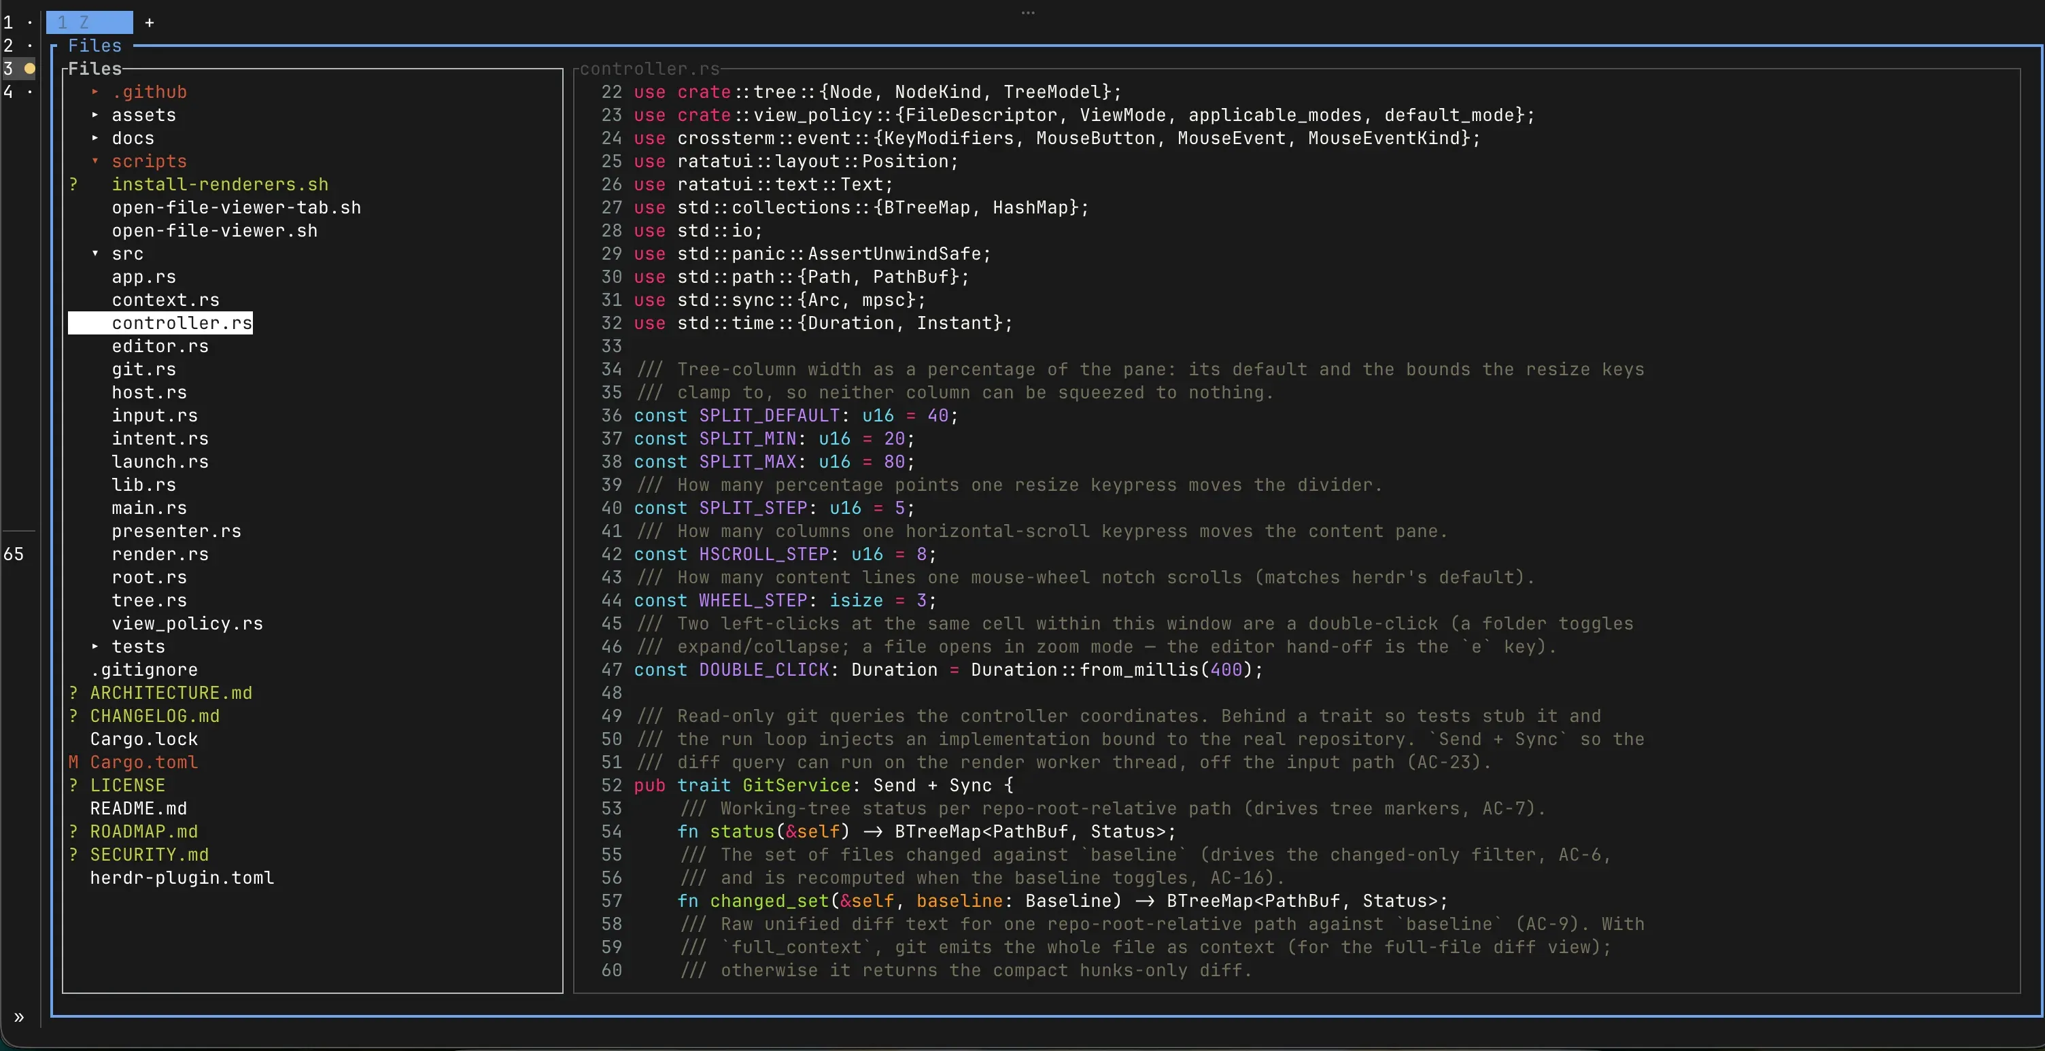Open the new tab plus button

[x=150, y=22]
